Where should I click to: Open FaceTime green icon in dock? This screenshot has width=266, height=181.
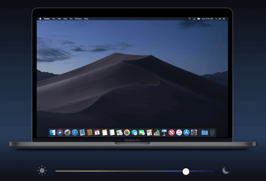[x=142, y=133]
